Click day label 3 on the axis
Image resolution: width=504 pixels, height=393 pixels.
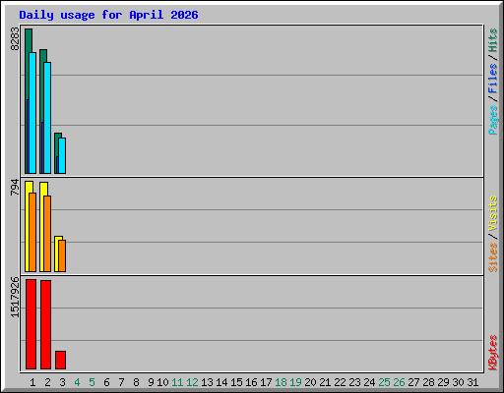pyautogui.click(x=62, y=382)
